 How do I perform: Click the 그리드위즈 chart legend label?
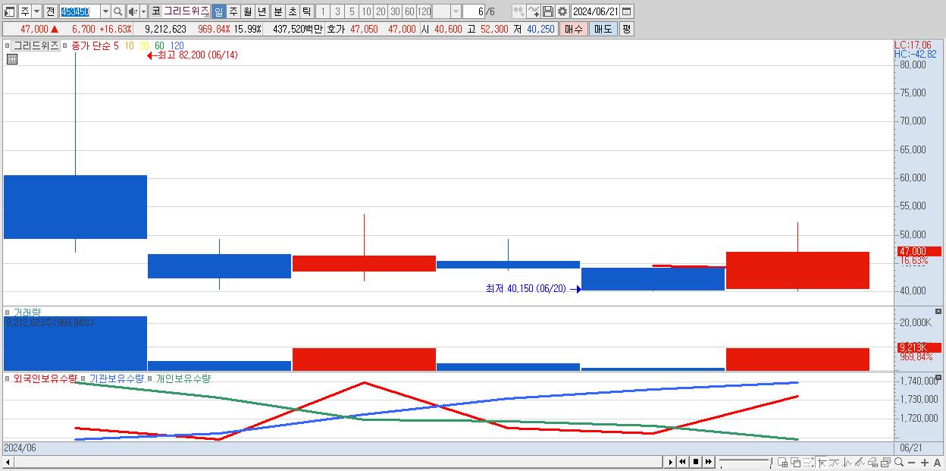(36, 46)
